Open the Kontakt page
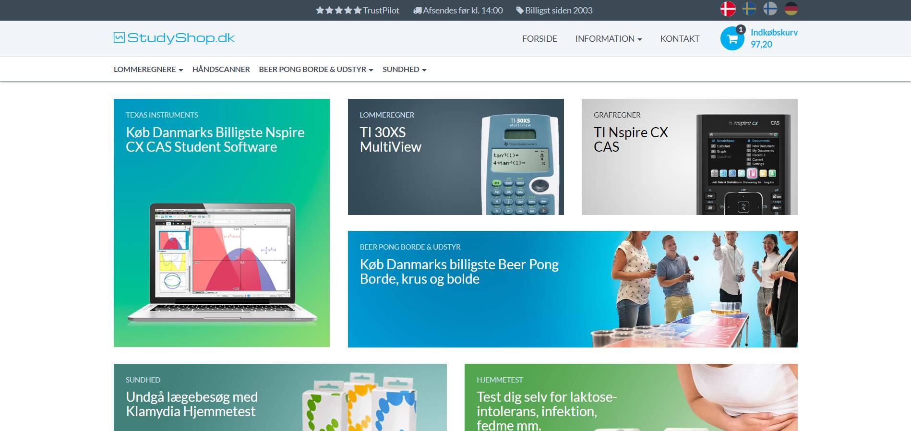The height and width of the screenshot is (431, 911). (x=680, y=39)
